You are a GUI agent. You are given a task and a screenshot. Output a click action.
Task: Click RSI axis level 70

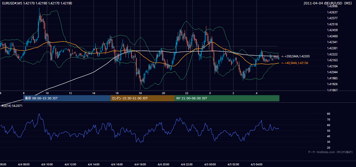[x=328, y=119]
